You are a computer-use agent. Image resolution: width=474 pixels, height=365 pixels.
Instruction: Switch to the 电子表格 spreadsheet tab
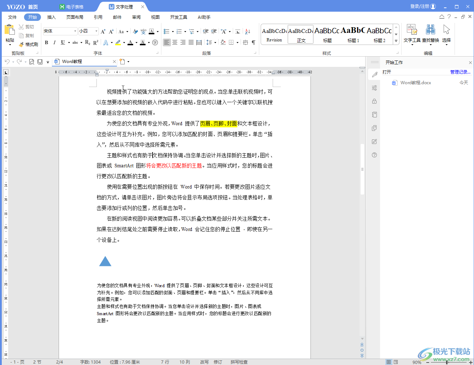point(72,7)
